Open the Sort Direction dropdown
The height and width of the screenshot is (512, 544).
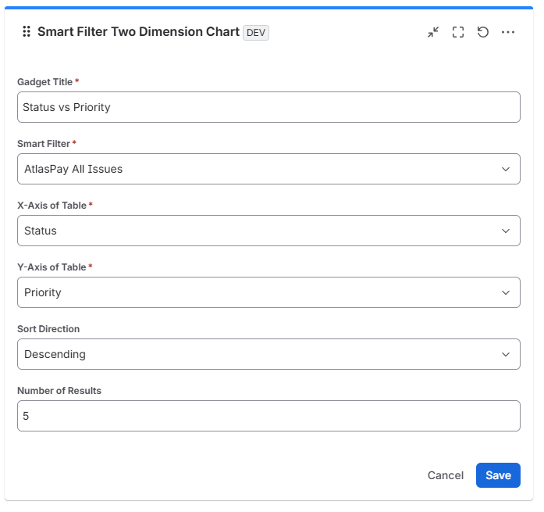268,354
